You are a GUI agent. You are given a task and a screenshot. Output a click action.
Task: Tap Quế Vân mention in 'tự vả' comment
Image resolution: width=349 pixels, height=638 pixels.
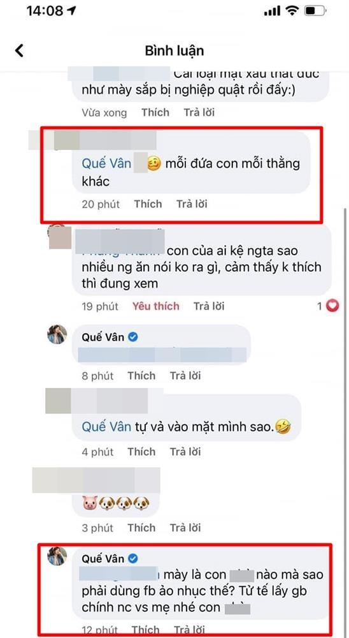pos(106,427)
